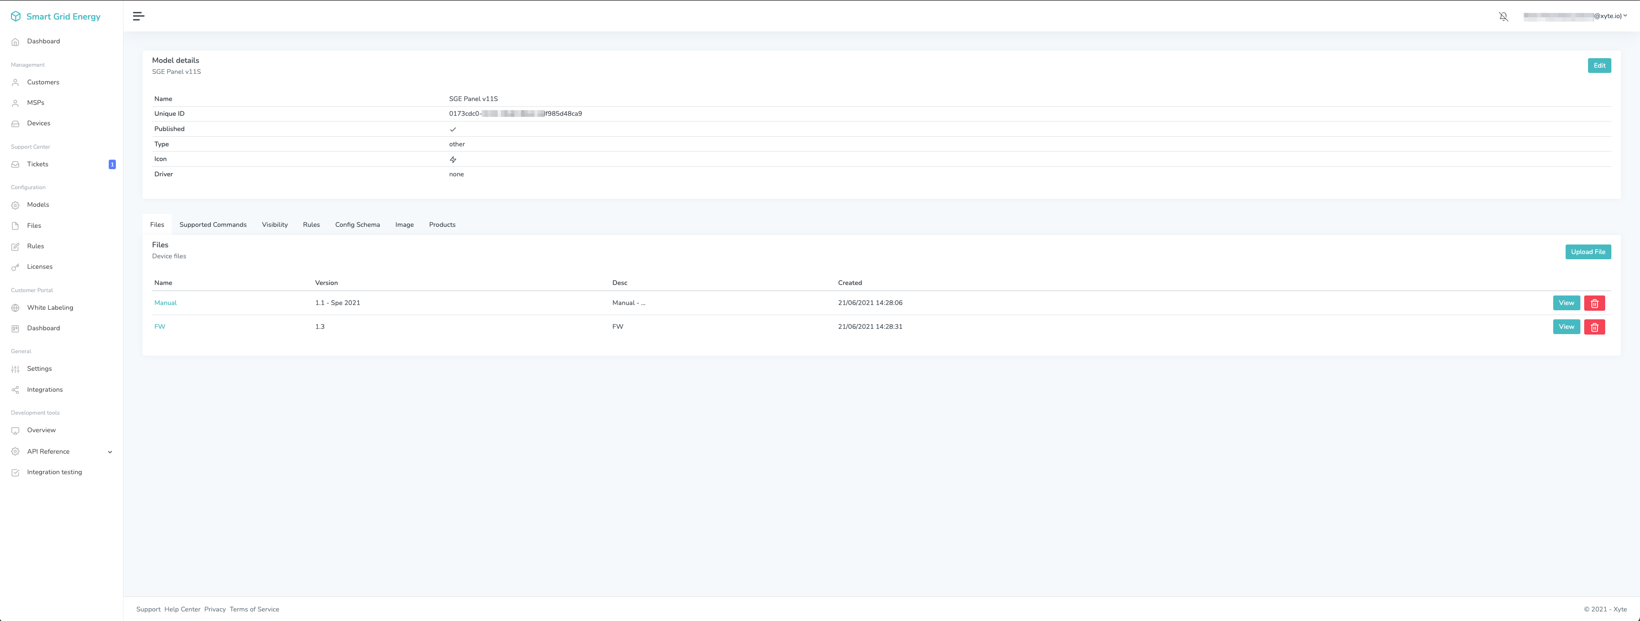Open Tickets in the sidebar

[x=38, y=164]
